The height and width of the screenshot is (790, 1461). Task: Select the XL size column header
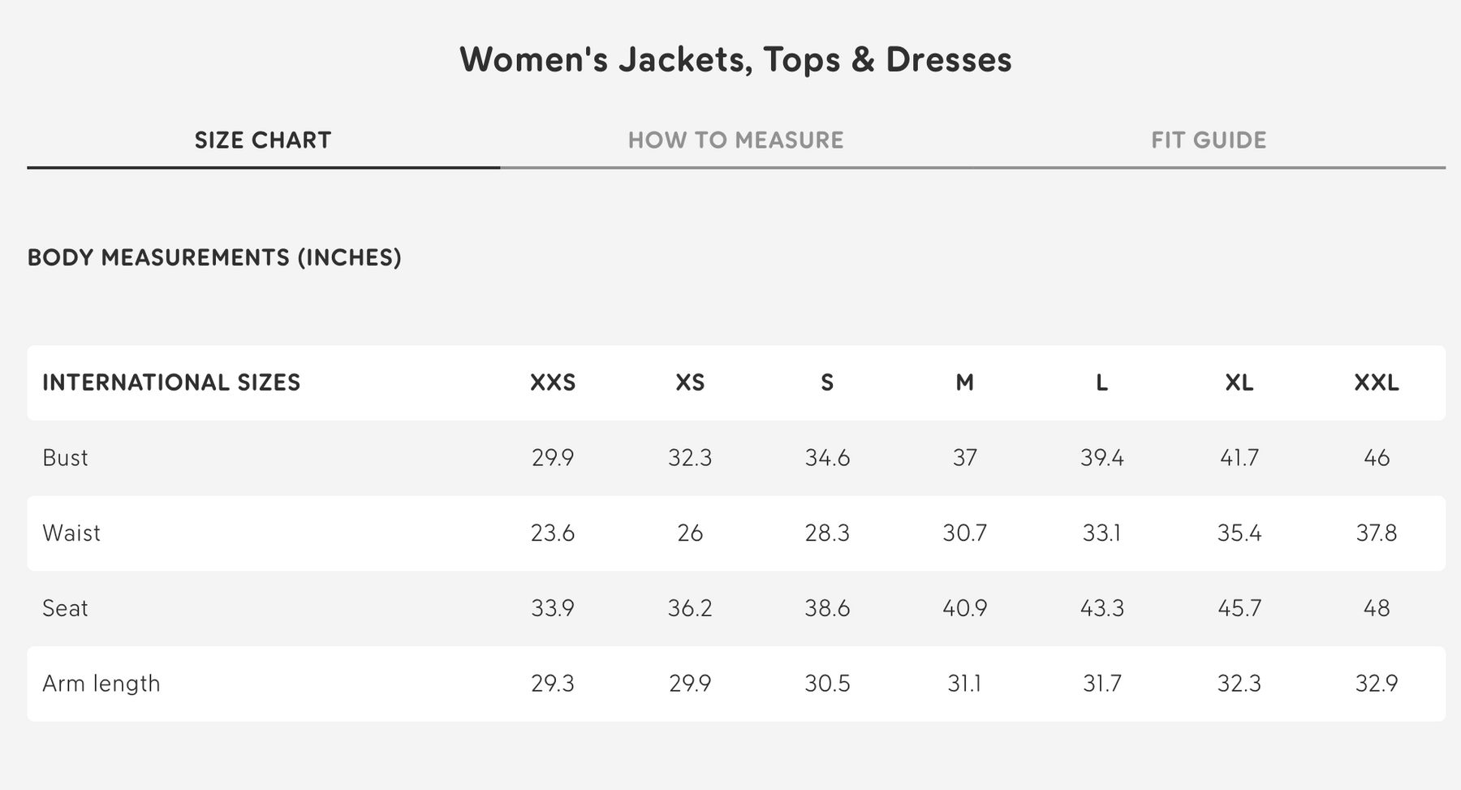[1239, 382]
